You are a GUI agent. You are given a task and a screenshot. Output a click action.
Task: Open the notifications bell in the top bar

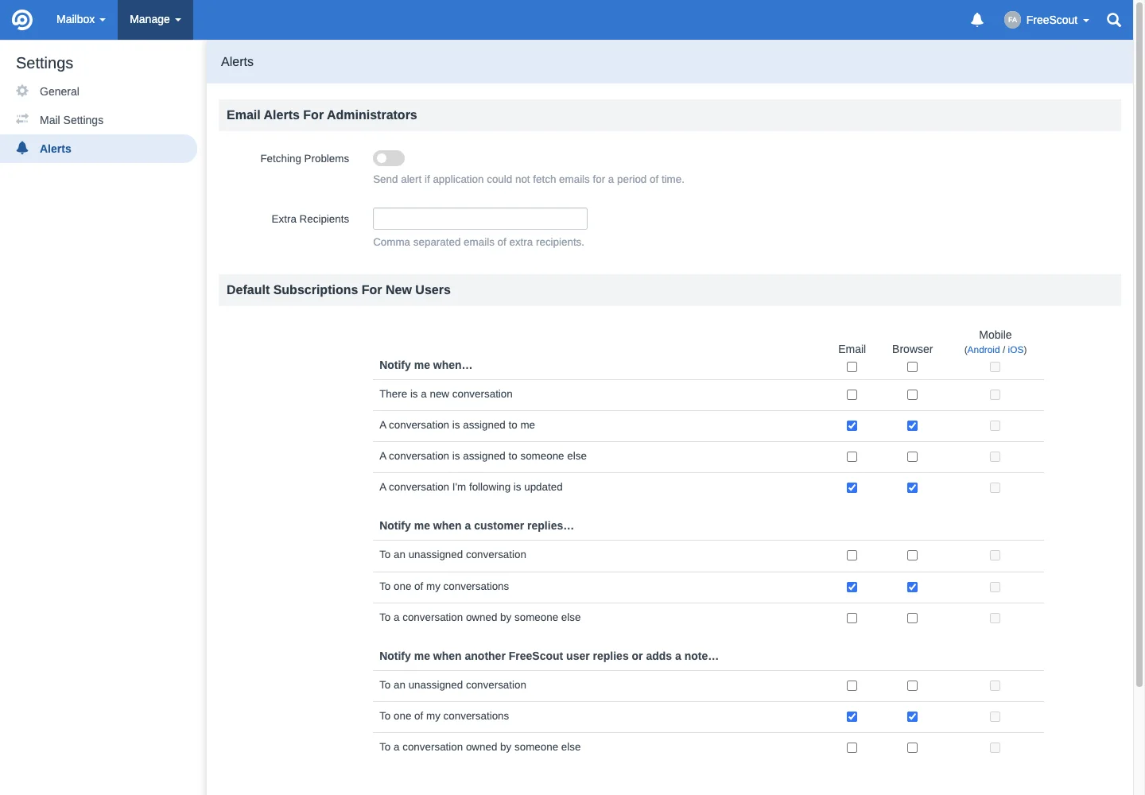pos(977,20)
